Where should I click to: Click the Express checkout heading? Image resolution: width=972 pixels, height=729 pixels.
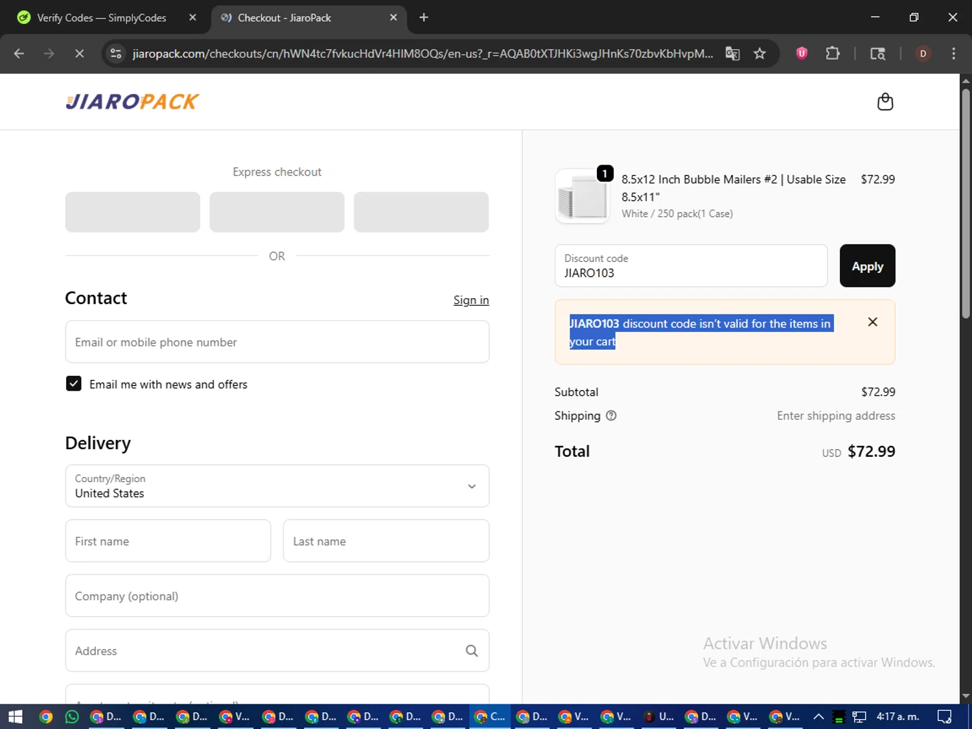tap(277, 172)
